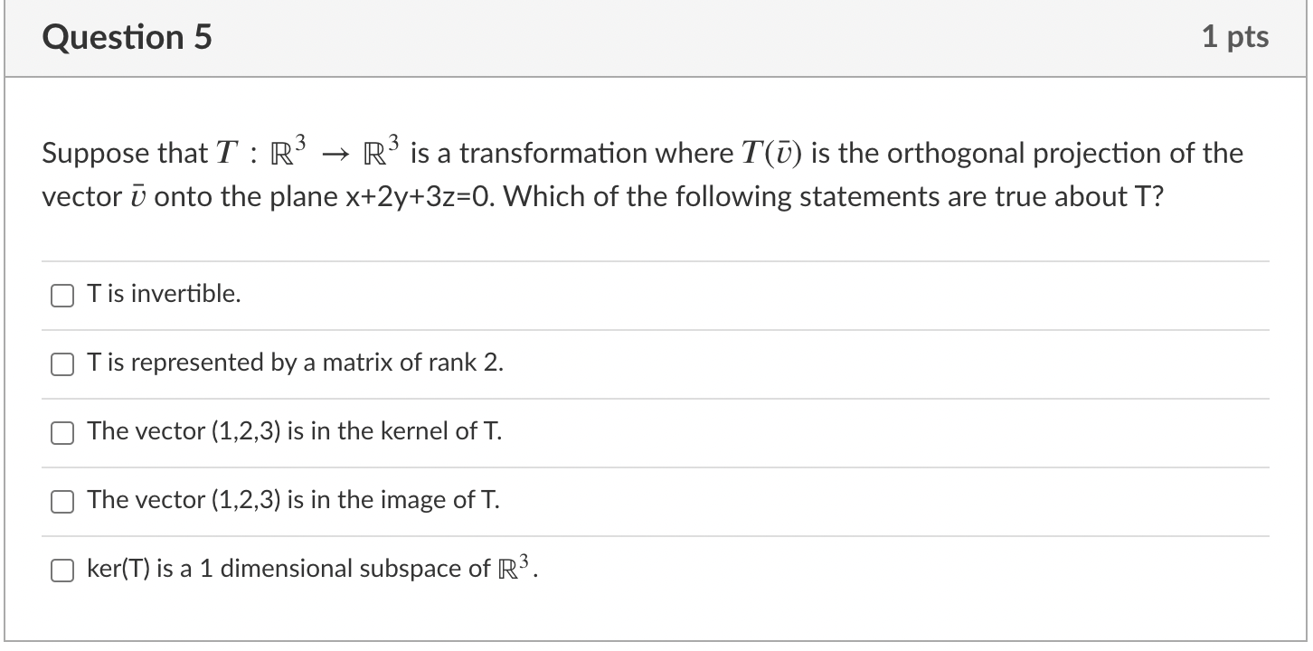This screenshot has height=651, width=1313.
Task: Check 'The vector (1,2,3) is in the kernel of T'
Action: [61, 433]
